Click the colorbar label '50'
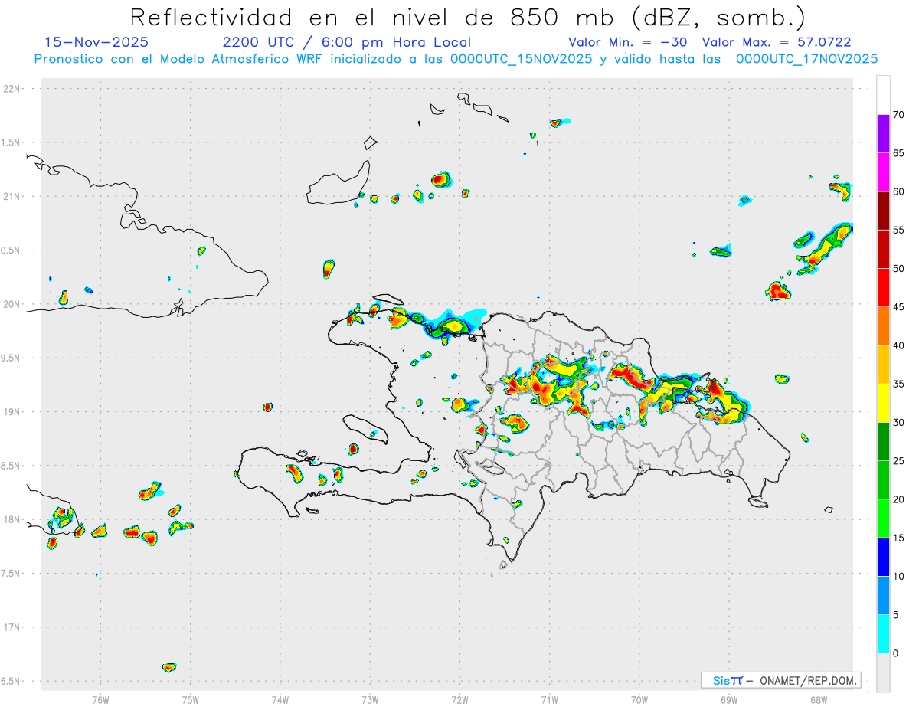Viewport: 919px width, 710px height. 898,269
